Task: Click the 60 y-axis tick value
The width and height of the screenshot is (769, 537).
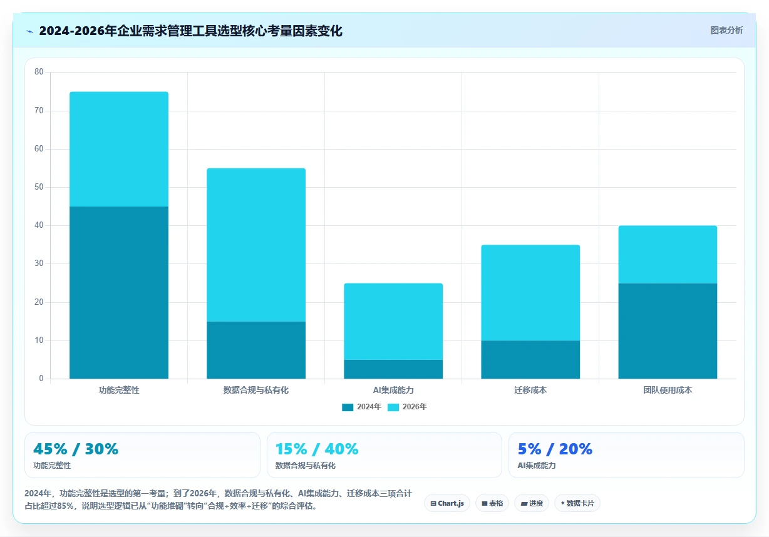Action: pos(39,149)
